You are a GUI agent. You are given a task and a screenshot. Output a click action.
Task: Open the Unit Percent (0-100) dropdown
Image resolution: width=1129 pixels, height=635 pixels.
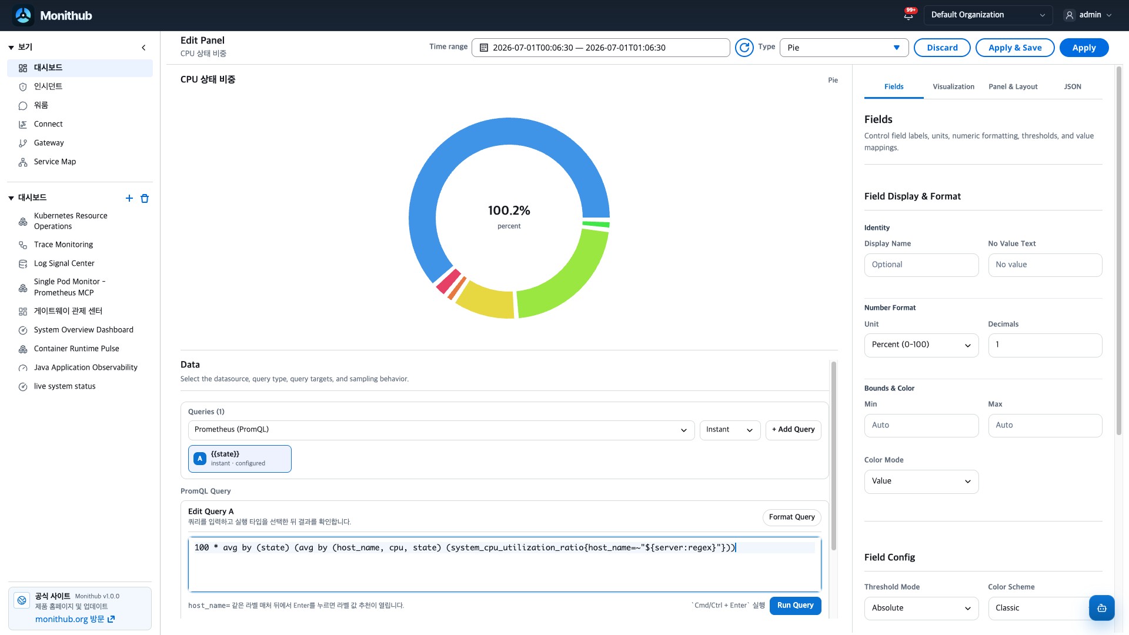coord(921,345)
